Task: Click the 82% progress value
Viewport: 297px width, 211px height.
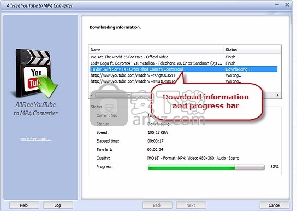Action: coord(275,167)
